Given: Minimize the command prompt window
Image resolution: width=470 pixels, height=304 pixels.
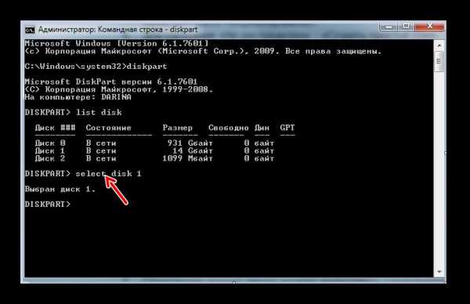Looking at the screenshot, I should point(389,27).
